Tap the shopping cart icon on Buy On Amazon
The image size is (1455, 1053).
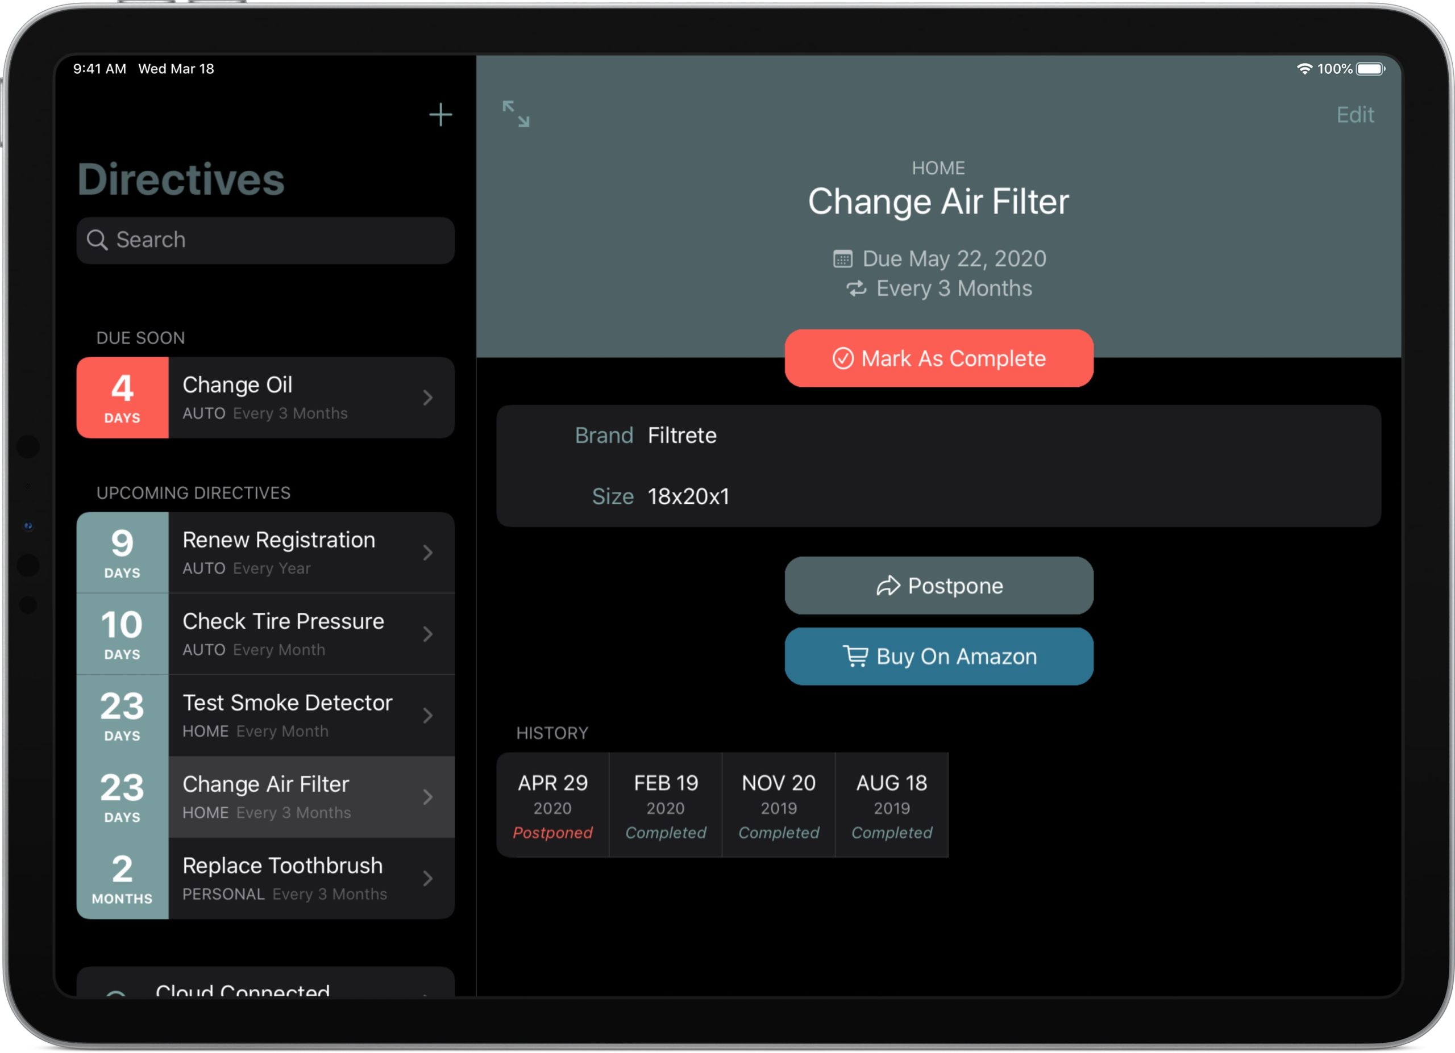855,657
